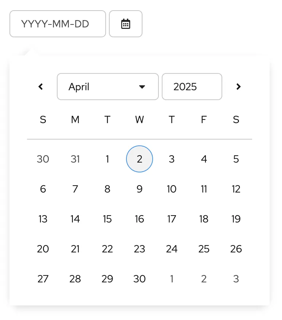Click April 7 Monday cell

(75, 189)
